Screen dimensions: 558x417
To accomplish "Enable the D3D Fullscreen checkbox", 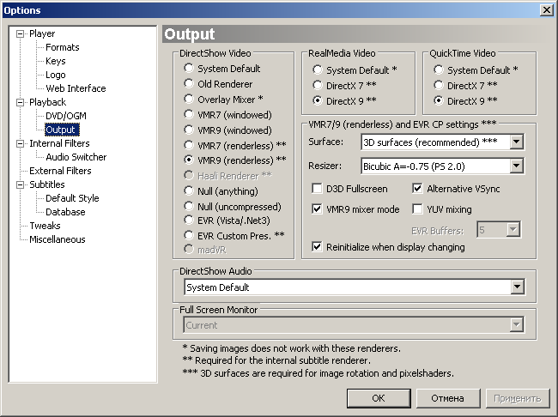I will [318, 188].
